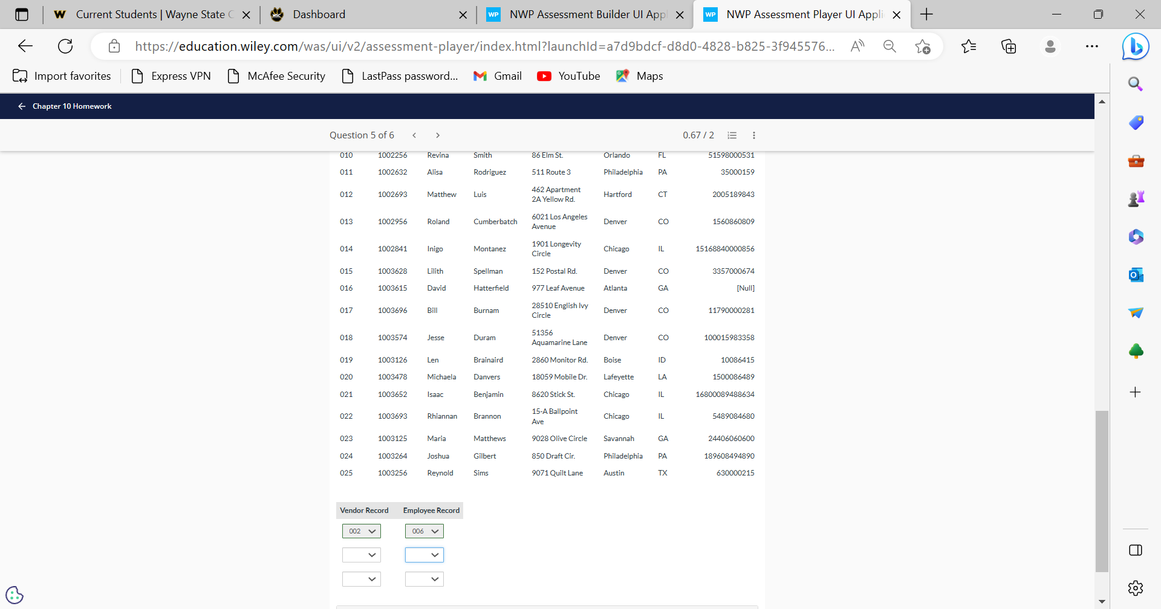Go to the previous question arrow
This screenshot has width=1161, height=609.
tap(414, 135)
